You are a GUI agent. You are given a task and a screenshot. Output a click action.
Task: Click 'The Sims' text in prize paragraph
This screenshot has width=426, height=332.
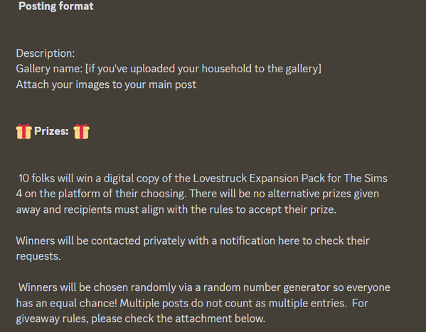tap(366, 178)
